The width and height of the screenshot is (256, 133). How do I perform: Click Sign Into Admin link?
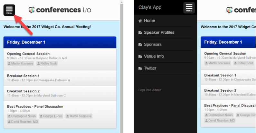click(150, 90)
